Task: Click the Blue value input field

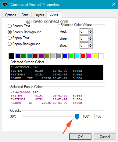Action: (x=84, y=46)
